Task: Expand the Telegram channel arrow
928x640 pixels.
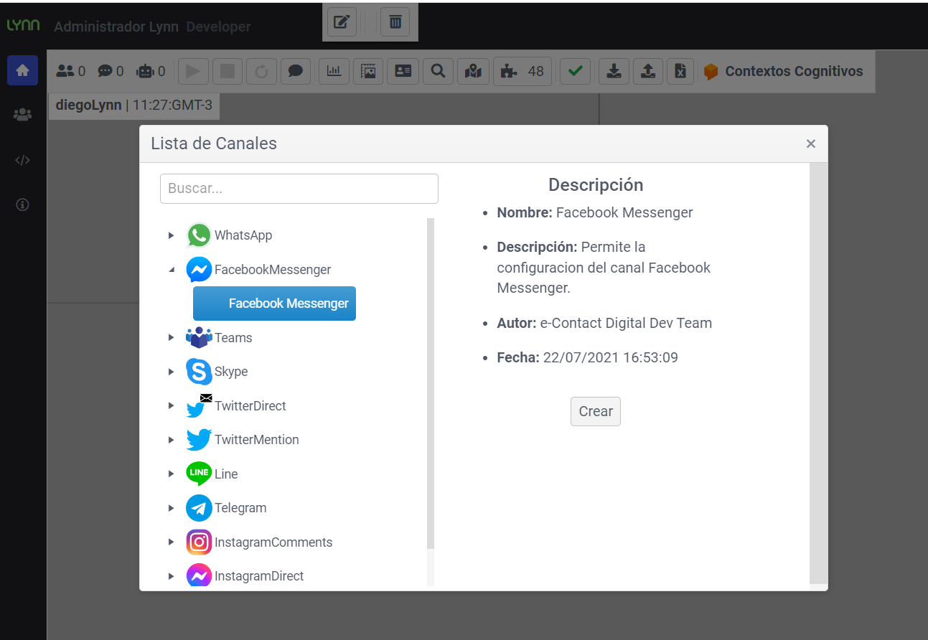Action: [171, 508]
